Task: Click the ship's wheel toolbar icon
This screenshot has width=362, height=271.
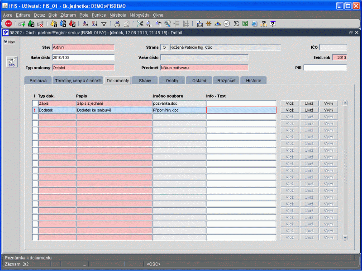Action: pos(209,23)
